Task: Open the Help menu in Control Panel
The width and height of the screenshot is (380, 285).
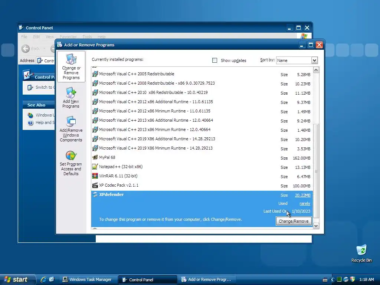Action: (102, 37)
